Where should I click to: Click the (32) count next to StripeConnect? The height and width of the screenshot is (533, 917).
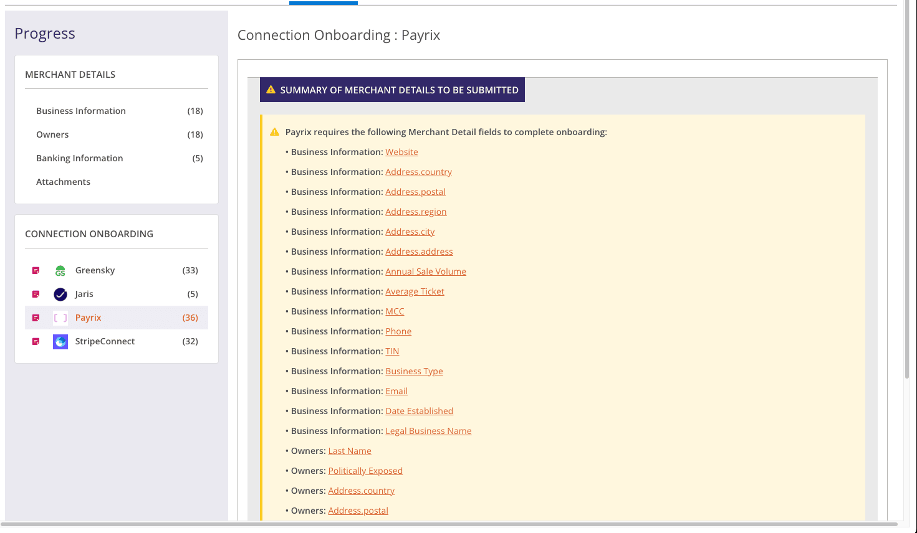pyautogui.click(x=190, y=341)
